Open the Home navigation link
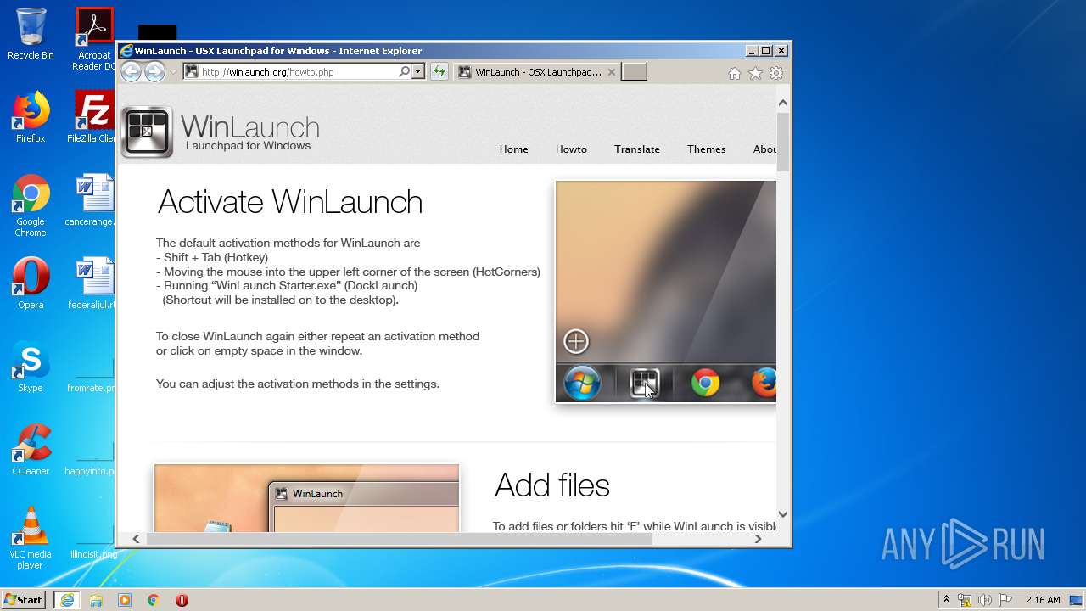This screenshot has width=1086, height=611. coord(513,149)
